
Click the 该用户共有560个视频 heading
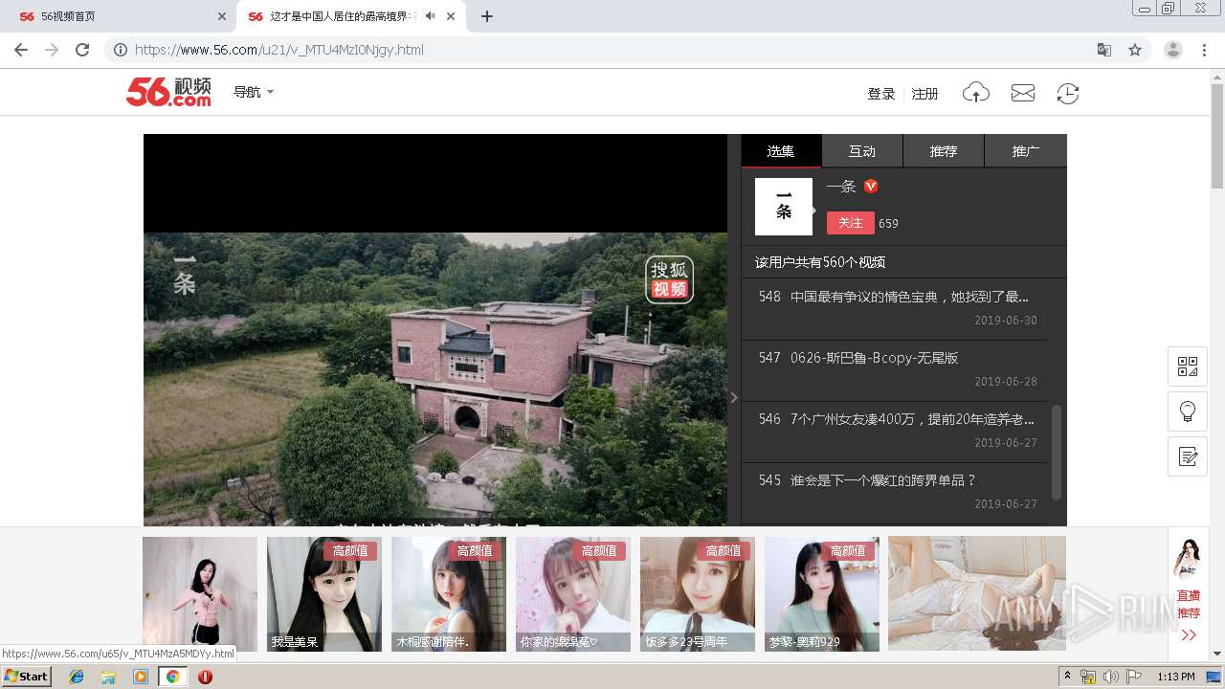820,262
